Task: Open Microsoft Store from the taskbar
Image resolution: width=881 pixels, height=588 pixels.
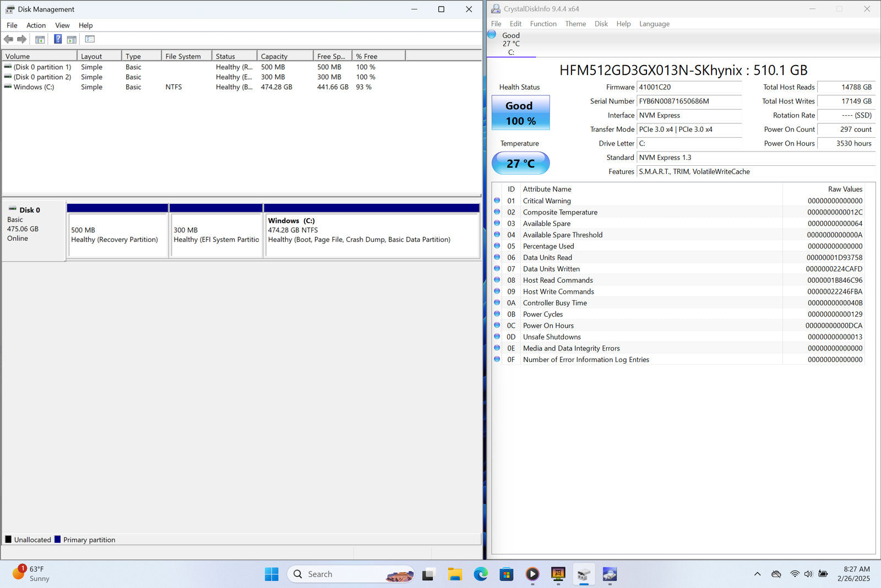Action: pyautogui.click(x=507, y=574)
